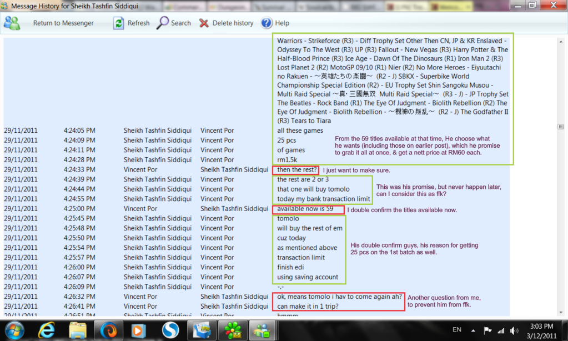Open the File Explorer folder in taskbar
Viewport: 568px width, 341px height.
coord(78,330)
